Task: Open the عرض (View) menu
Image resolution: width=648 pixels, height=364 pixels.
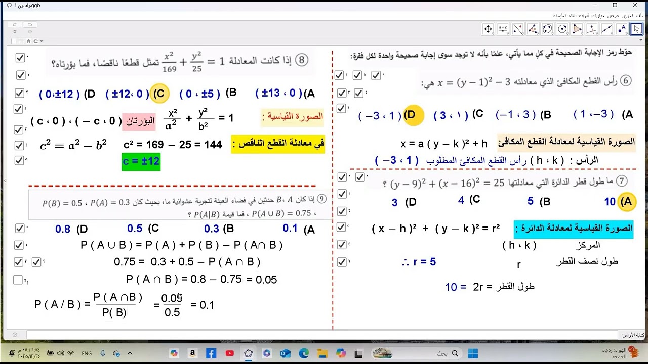Action: click(x=613, y=16)
